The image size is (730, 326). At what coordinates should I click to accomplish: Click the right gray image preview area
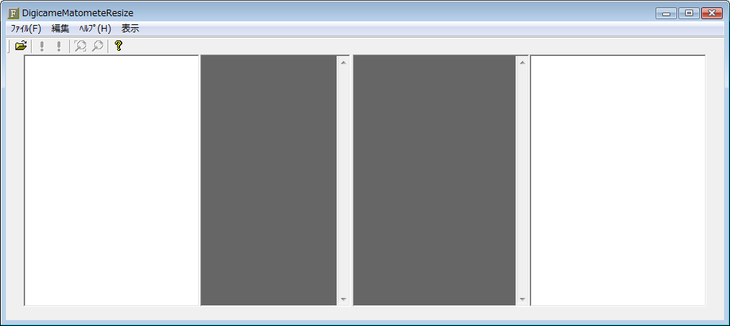point(435,180)
